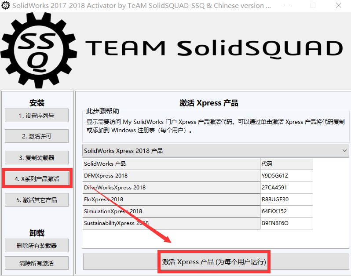Click the SolidWorks 产品 column header
351x276 pixels.
(x=171, y=164)
